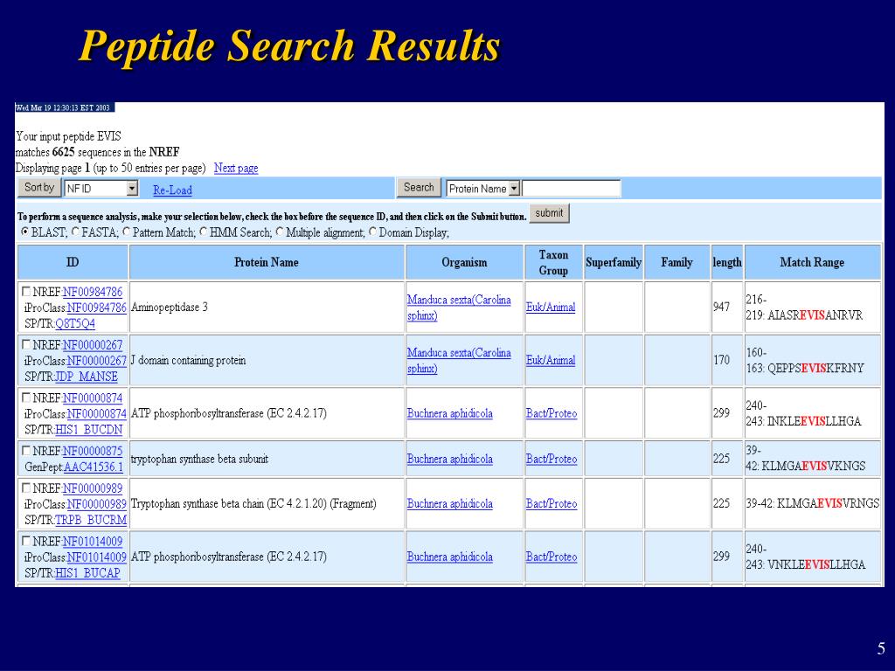Select Multiple alignment radio option
The height and width of the screenshot is (671, 895).
(x=280, y=232)
